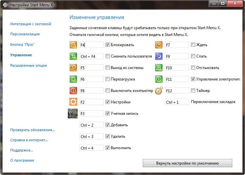Screen dimensions: 245x175
Task: Maximize the settings window
Action: click(x=223, y=3)
